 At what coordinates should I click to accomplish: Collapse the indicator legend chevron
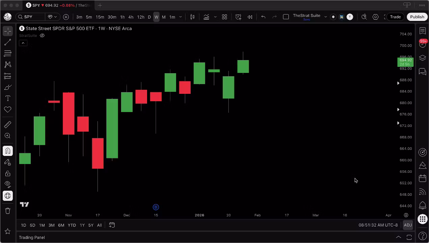click(23, 43)
